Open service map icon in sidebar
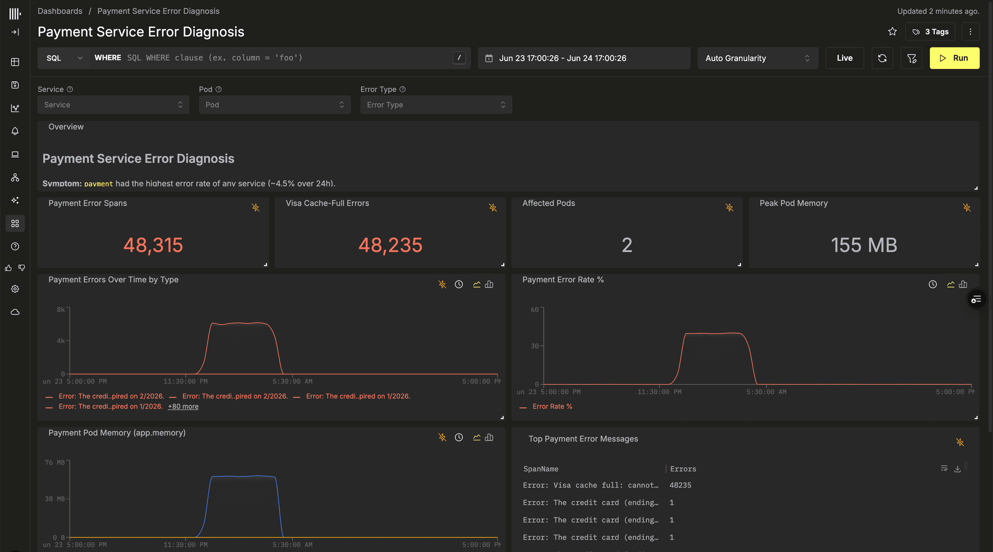This screenshot has height=552, width=993. (x=15, y=178)
